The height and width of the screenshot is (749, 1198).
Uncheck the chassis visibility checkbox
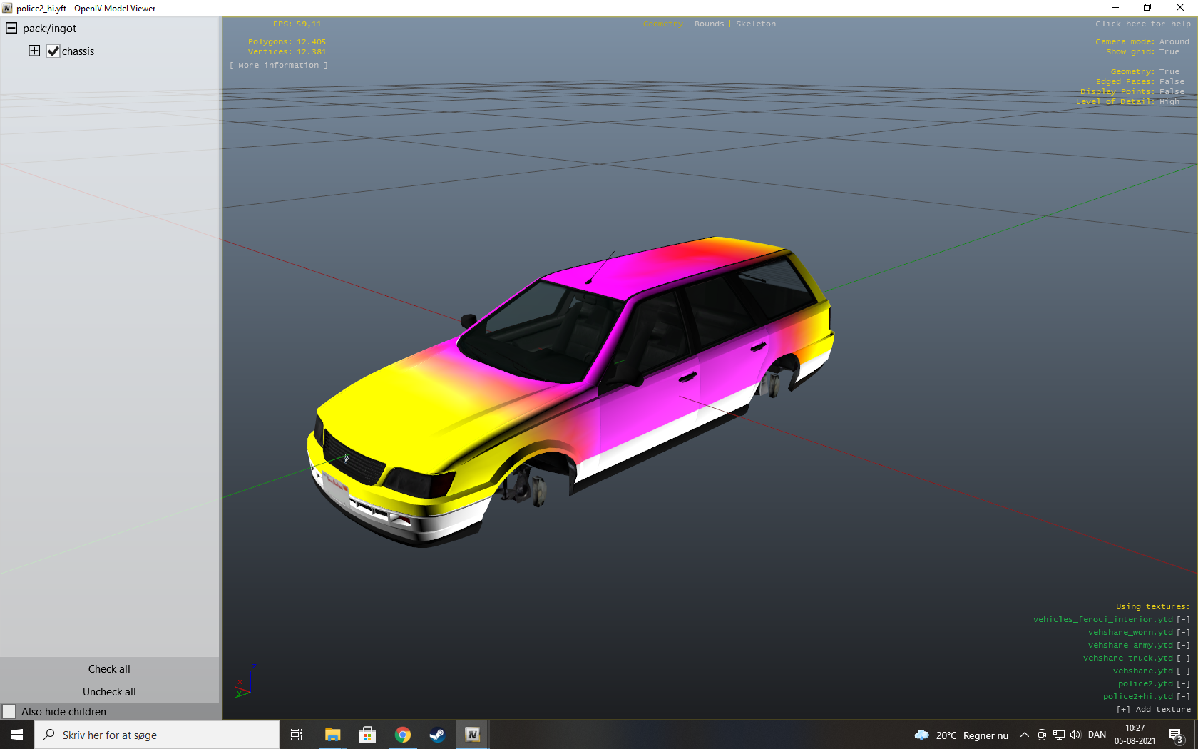coord(53,51)
